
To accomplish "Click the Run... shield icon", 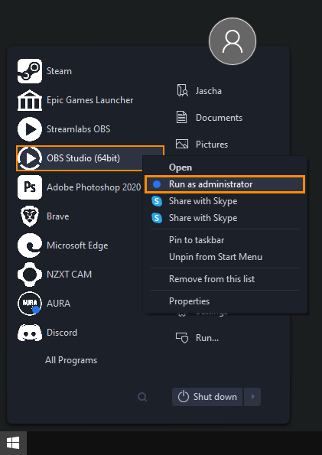I will [182, 338].
